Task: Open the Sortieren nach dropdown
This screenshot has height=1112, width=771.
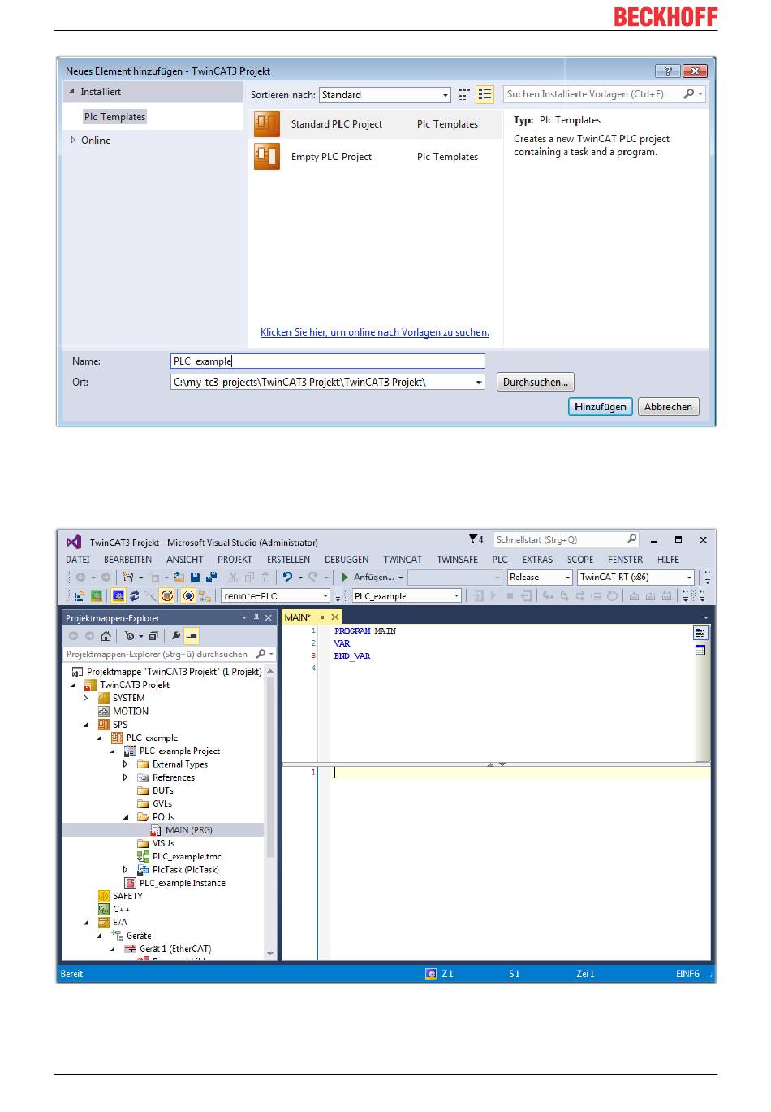Action: click(385, 95)
